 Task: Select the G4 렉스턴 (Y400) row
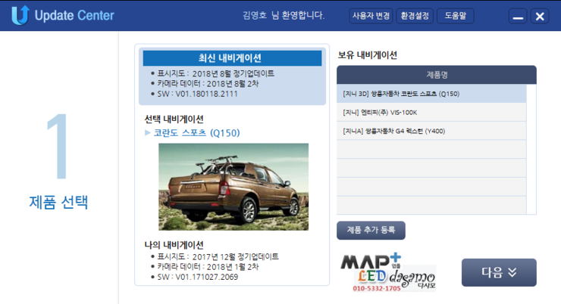(x=431, y=131)
